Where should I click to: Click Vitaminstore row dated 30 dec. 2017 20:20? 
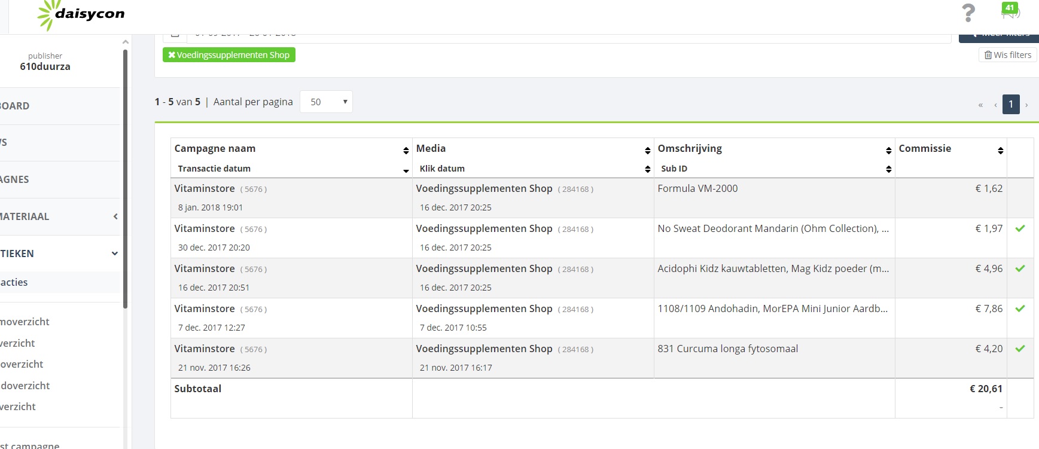click(x=291, y=238)
